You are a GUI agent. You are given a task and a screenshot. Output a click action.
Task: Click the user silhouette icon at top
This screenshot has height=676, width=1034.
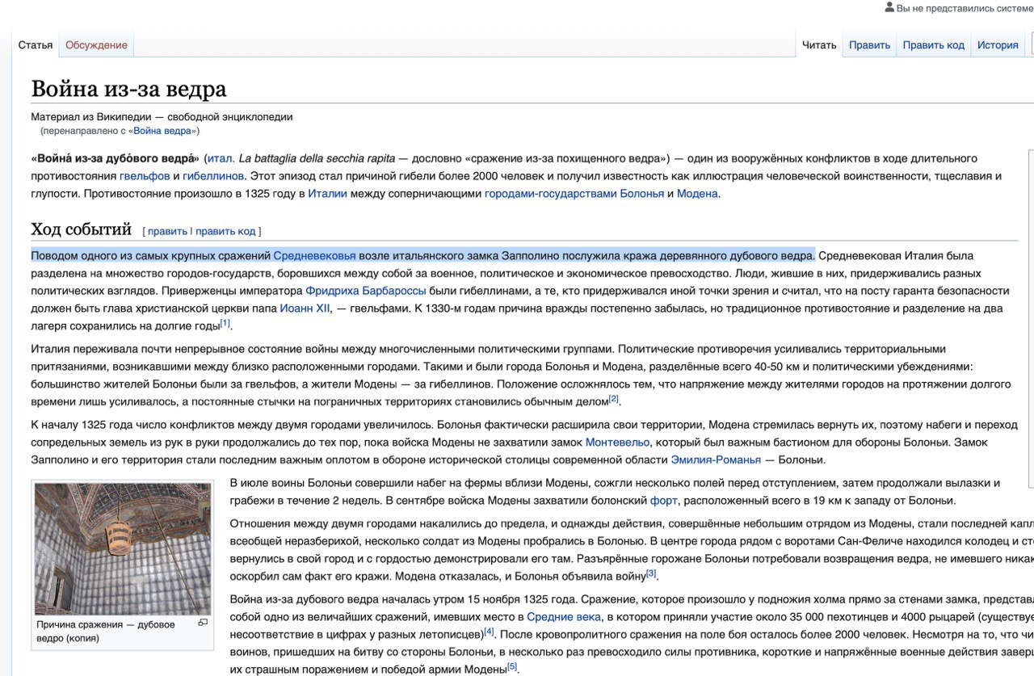(x=889, y=7)
